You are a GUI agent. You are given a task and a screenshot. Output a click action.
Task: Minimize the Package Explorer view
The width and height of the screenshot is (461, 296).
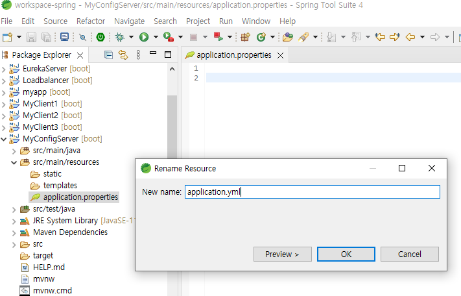153,53
